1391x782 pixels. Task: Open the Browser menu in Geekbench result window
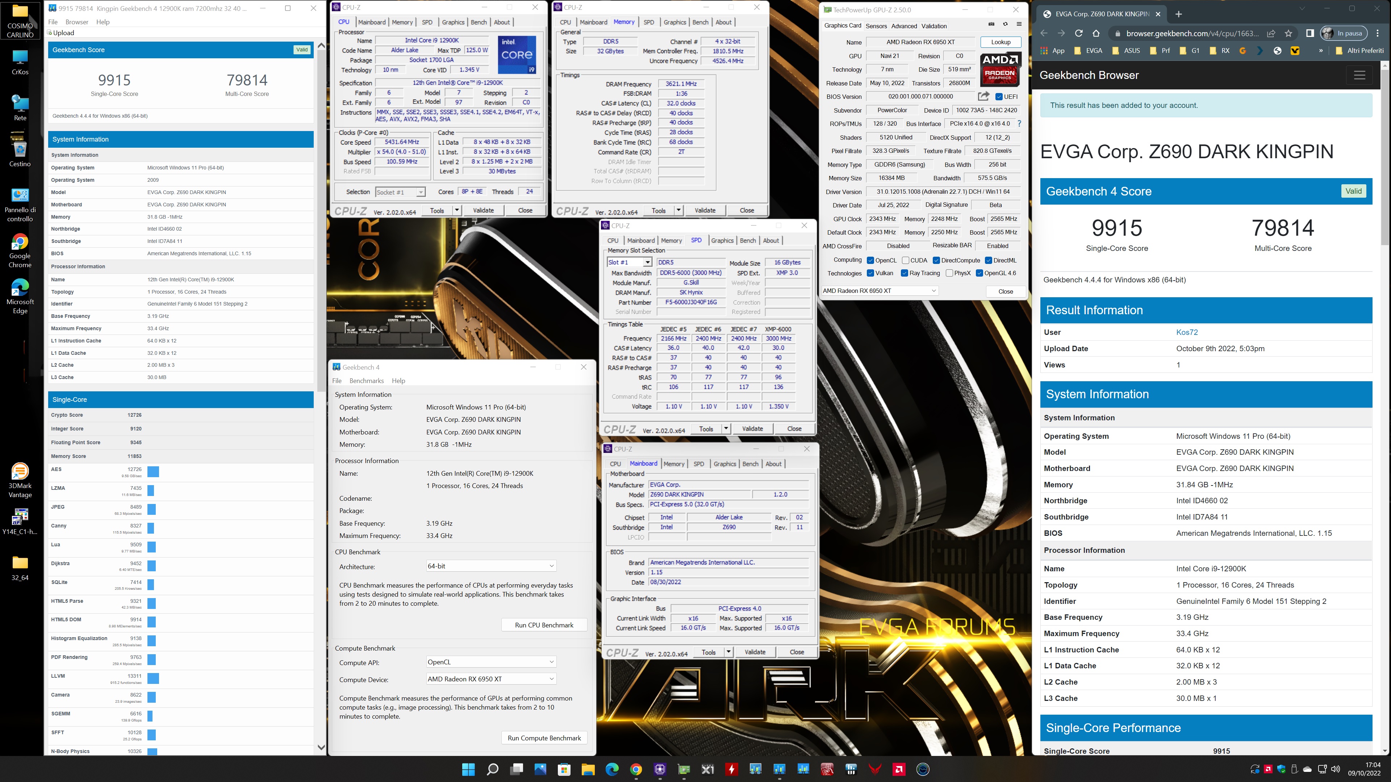pyautogui.click(x=77, y=22)
